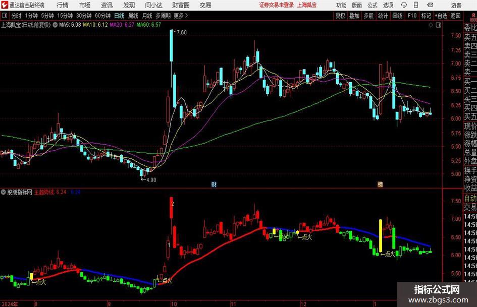477x307 pixels.
Task: Click the MA10: 6.12 legend value
Action: coord(95,25)
